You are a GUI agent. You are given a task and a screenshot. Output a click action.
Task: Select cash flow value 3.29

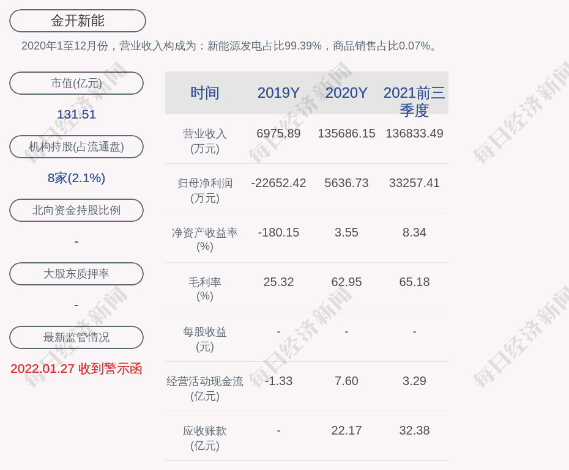414,381
